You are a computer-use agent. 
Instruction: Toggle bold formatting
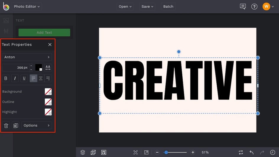tap(6, 78)
